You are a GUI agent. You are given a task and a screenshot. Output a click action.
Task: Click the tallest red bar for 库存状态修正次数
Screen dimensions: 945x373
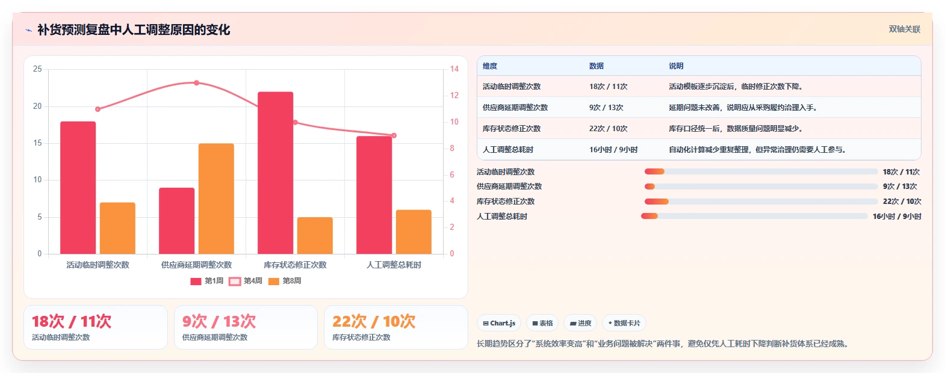point(276,173)
